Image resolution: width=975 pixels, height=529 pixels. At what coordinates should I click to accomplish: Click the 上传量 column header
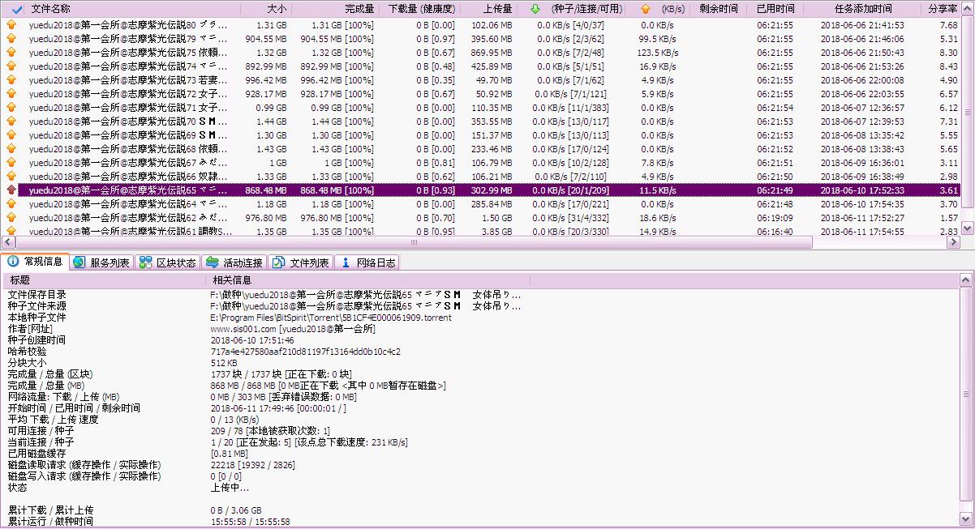click(497, 9)
